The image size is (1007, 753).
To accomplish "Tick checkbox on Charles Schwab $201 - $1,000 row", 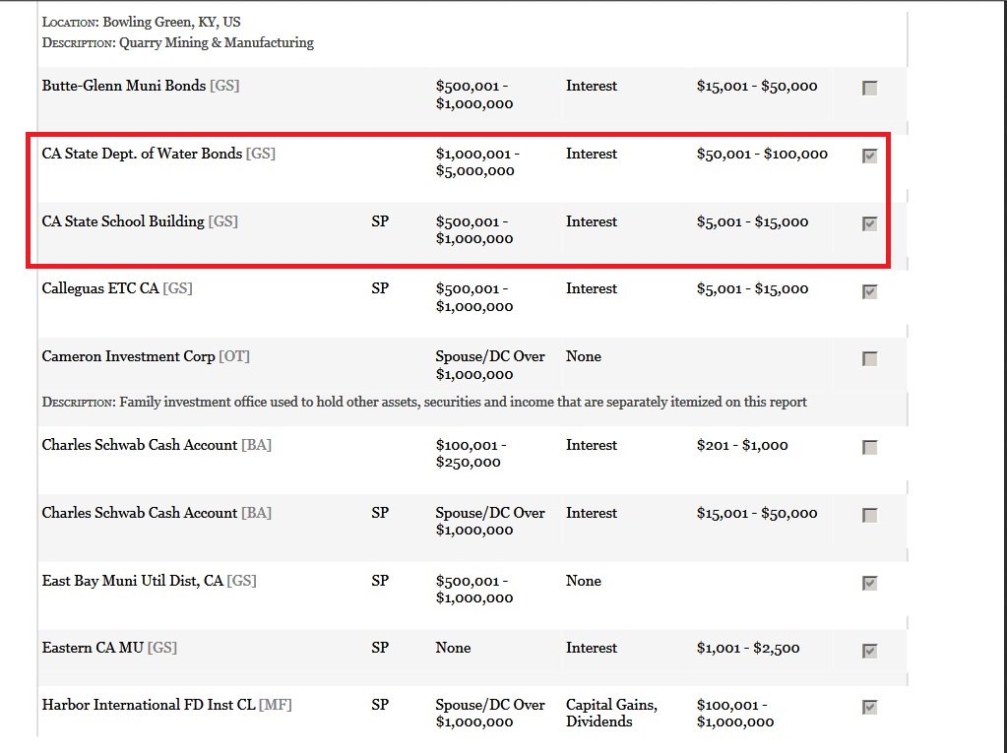I will coord(869,448).
